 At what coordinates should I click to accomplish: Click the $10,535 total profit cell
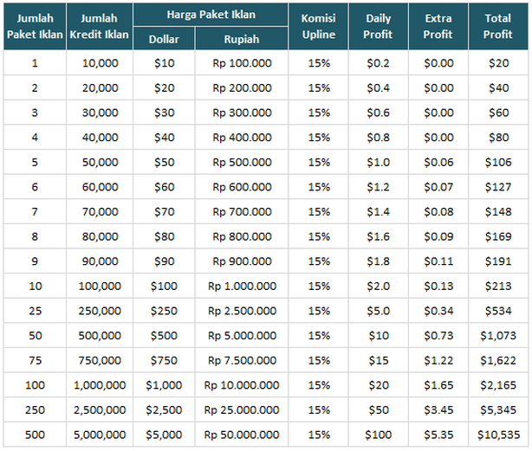pyautogui.click(x=499, y=435)
